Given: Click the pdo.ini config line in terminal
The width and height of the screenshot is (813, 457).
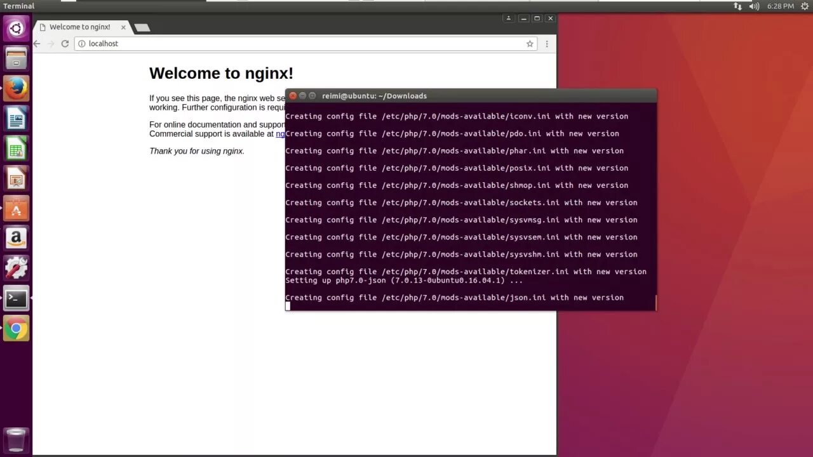Looking at the screenshot, I should coord(452,133).
